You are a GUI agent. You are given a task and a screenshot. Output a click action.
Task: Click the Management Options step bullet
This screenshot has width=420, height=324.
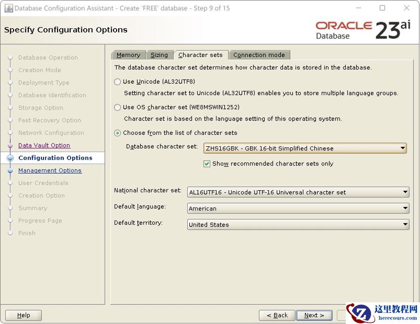10,171
